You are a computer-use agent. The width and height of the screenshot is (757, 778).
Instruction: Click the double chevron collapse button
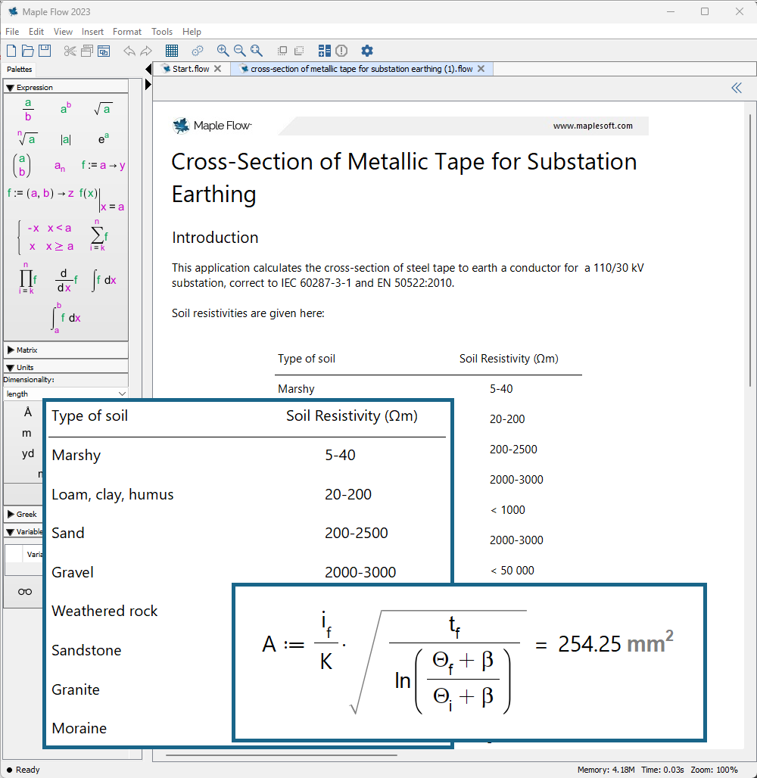pos(737,88)
